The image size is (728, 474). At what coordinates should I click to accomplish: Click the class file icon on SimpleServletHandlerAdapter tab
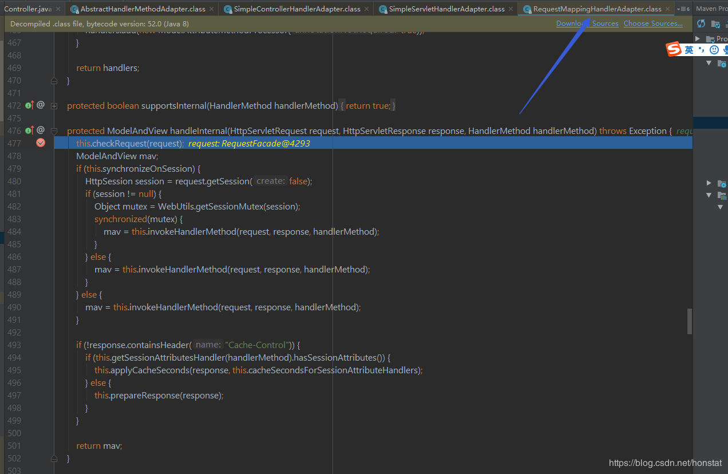383,9
